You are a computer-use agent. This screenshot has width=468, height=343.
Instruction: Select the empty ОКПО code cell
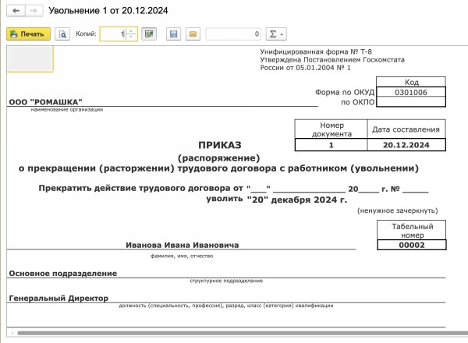coord(410,102)
